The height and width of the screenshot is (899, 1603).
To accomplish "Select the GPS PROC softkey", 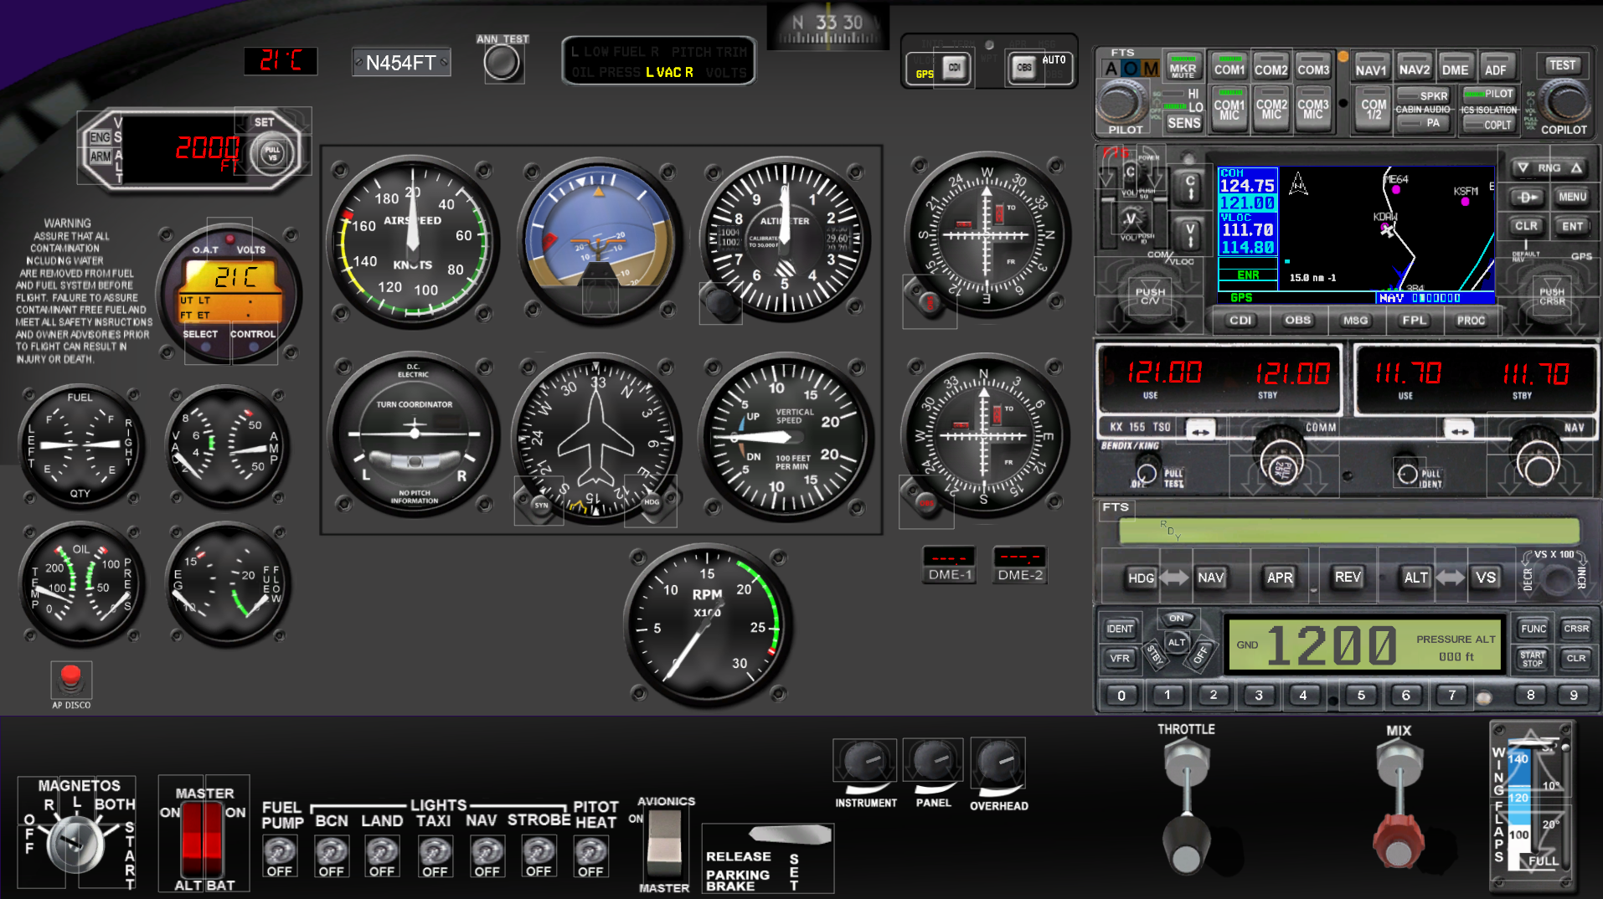I will pos(1471,321).
